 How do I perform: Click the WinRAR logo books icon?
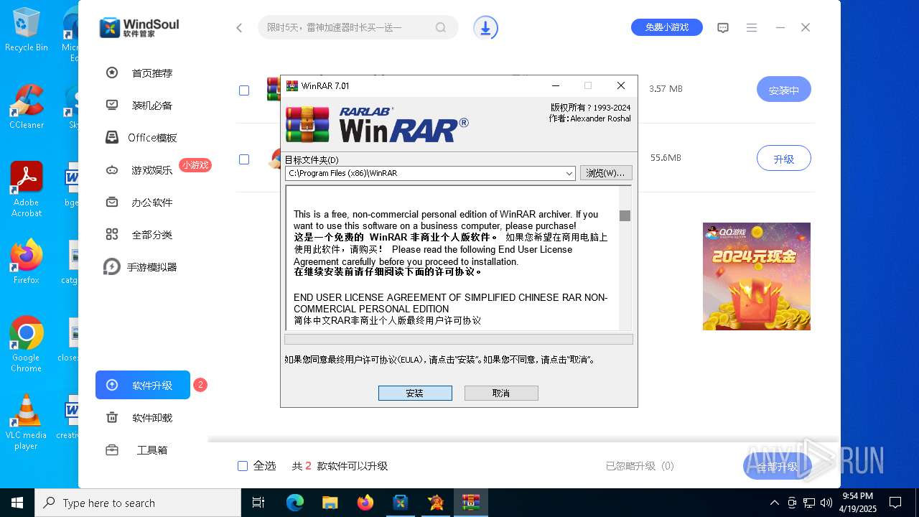pyautogui.click(x=307, y=124)
